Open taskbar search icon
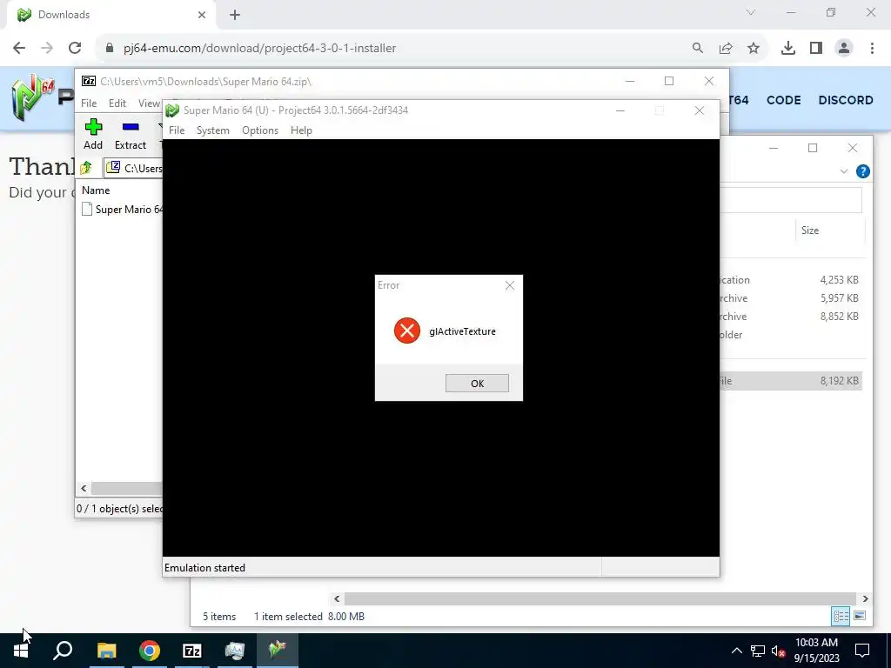This screenshot has width=891, height=668. [x=63, y=651]
